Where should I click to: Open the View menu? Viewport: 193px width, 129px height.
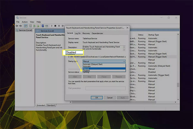pos(32,22)
